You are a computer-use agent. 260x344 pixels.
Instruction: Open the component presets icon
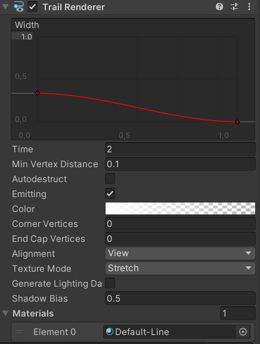click(234, 7)
